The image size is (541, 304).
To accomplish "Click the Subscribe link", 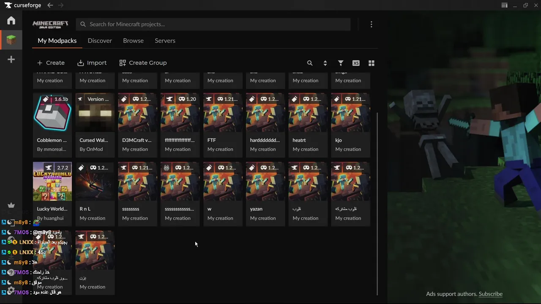I will click(x=490, y=294).
